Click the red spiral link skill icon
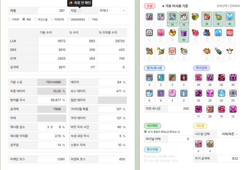The image size is (243, 170). tap(184, 78)
